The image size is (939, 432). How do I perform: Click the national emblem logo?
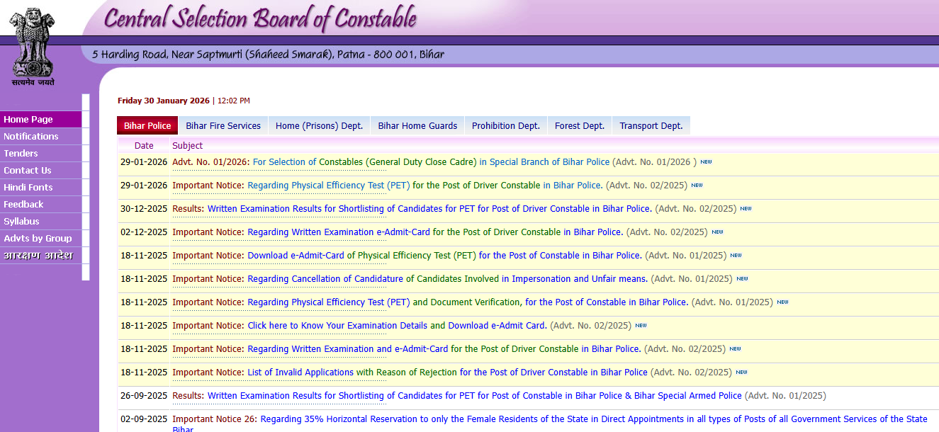[32, 42]
